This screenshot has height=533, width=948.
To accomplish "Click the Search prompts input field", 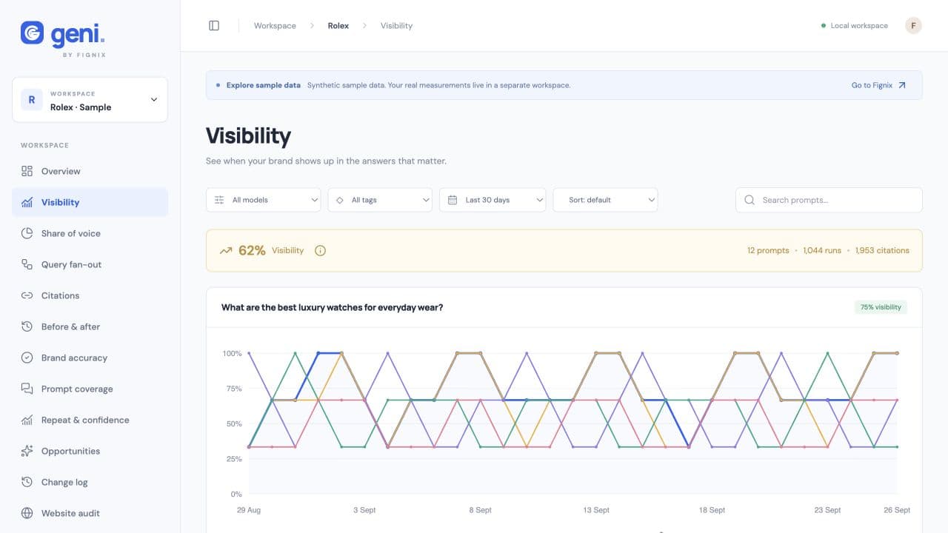I will click(x=829, y=200).
